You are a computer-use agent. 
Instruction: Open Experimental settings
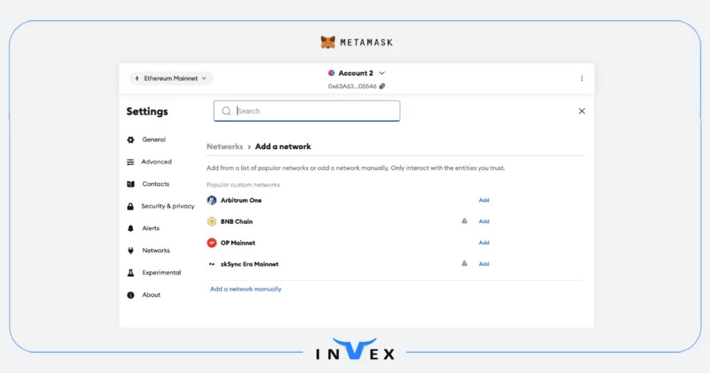tap(162, 272)
